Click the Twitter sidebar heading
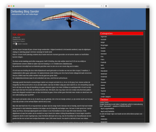Image resolution: width=156 pixels, height=132 pixels. click(x=121, y=100)
